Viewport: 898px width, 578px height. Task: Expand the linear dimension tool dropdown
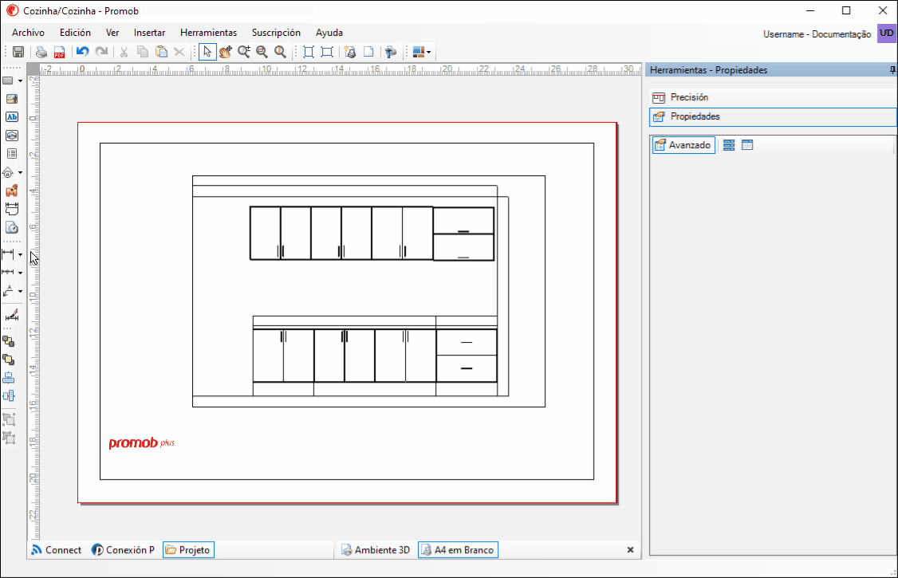coord(20,254)
